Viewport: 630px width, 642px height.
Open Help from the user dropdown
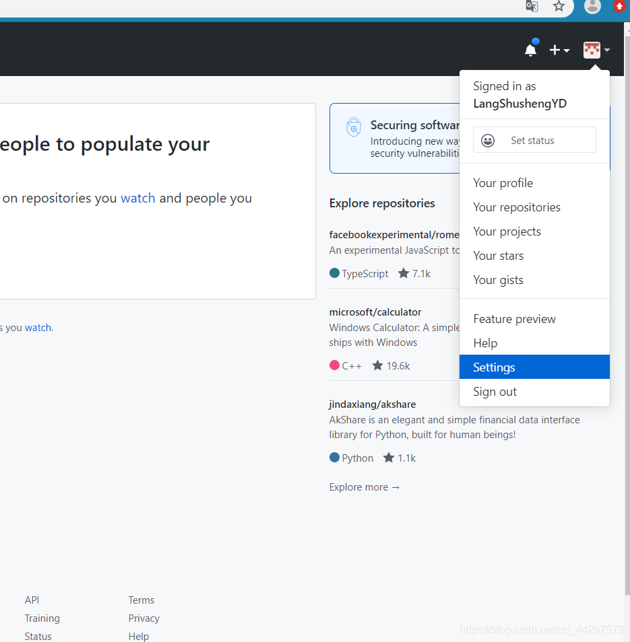pos(534,343)
